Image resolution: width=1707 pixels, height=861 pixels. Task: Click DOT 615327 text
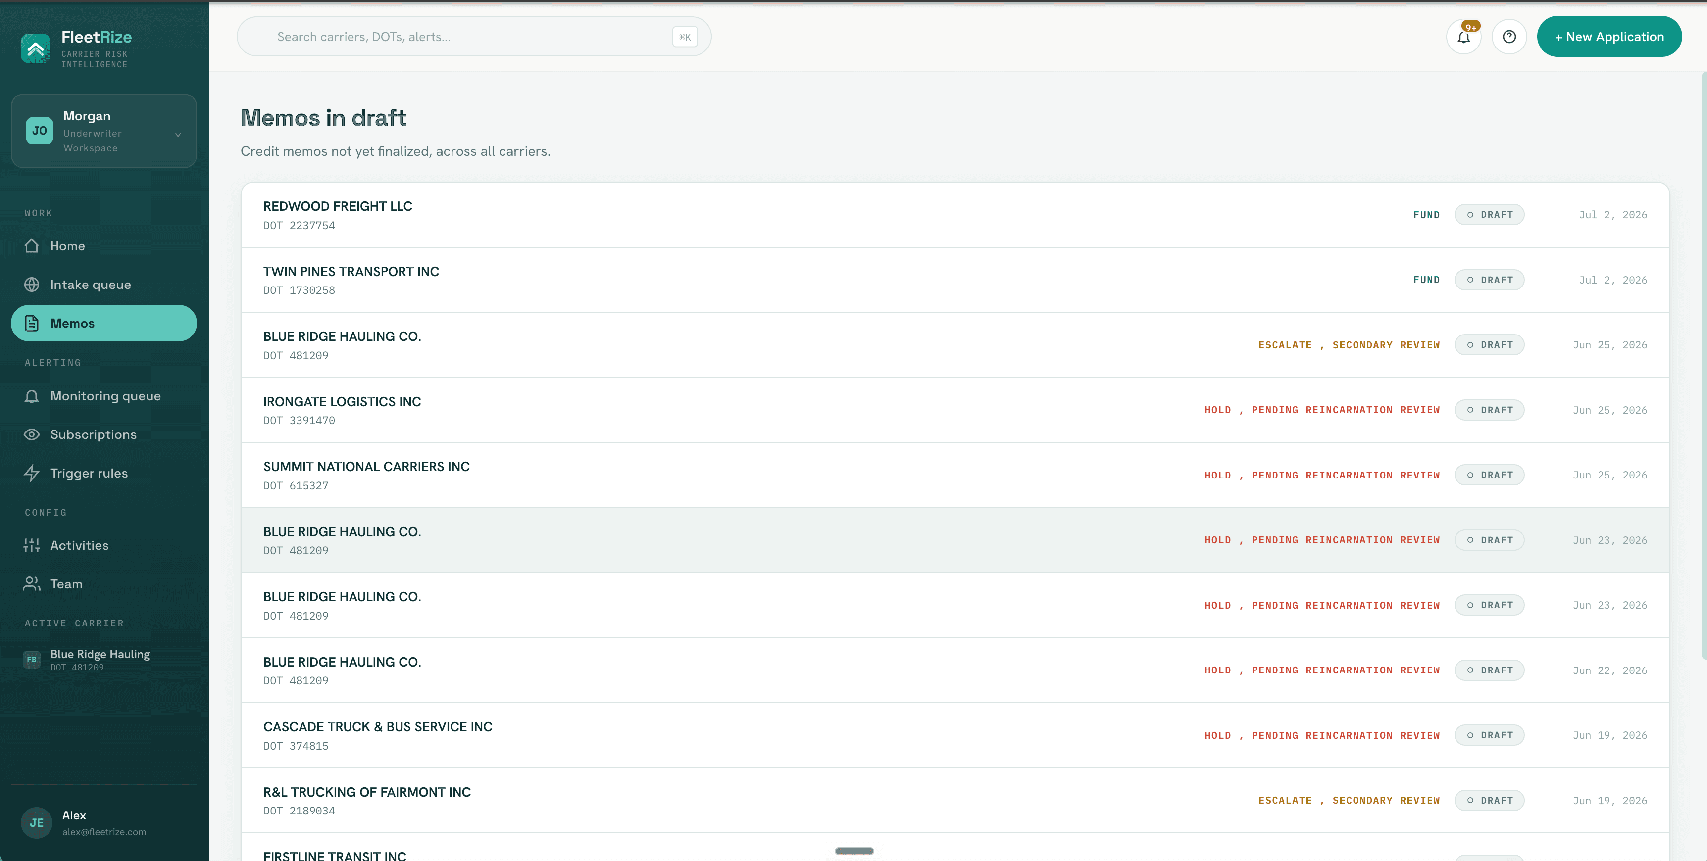[x=296, y=485]
